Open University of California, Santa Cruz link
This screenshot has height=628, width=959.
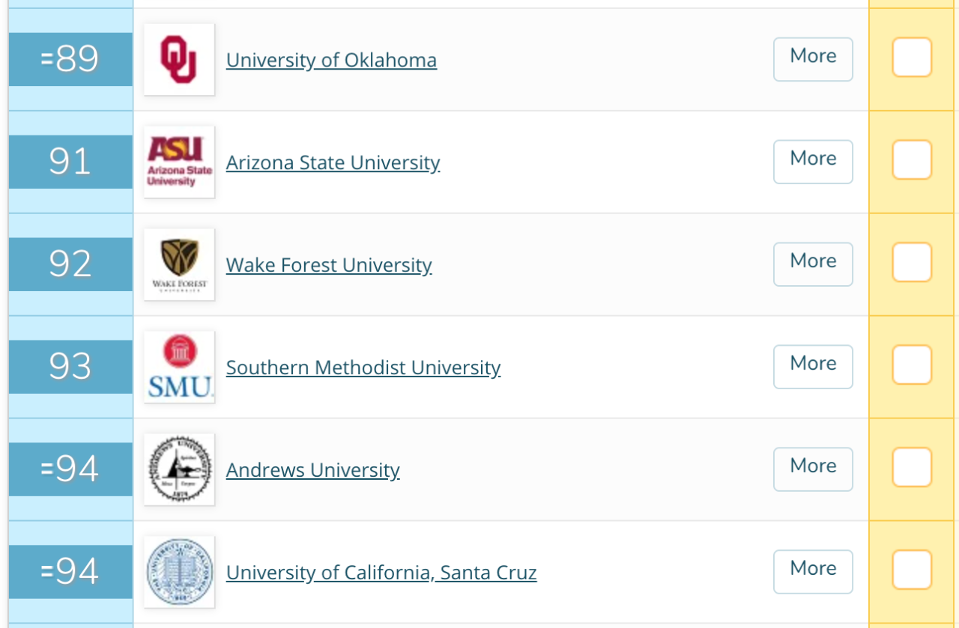381,573
